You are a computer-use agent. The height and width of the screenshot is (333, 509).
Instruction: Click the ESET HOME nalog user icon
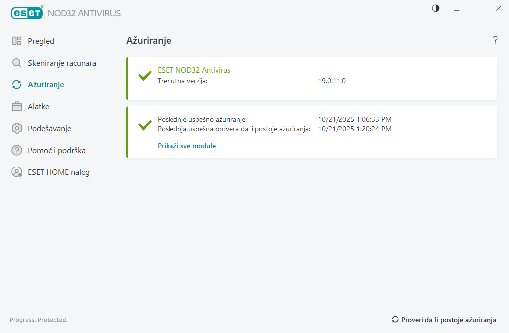(x=17, y=172)
